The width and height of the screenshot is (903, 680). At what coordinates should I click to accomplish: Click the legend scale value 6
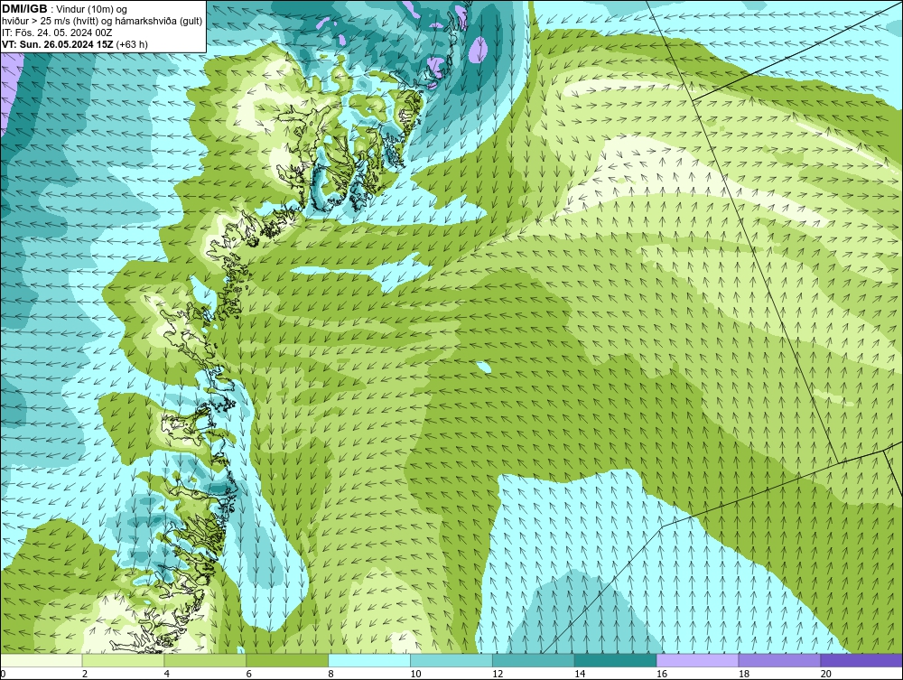[249, 674]
